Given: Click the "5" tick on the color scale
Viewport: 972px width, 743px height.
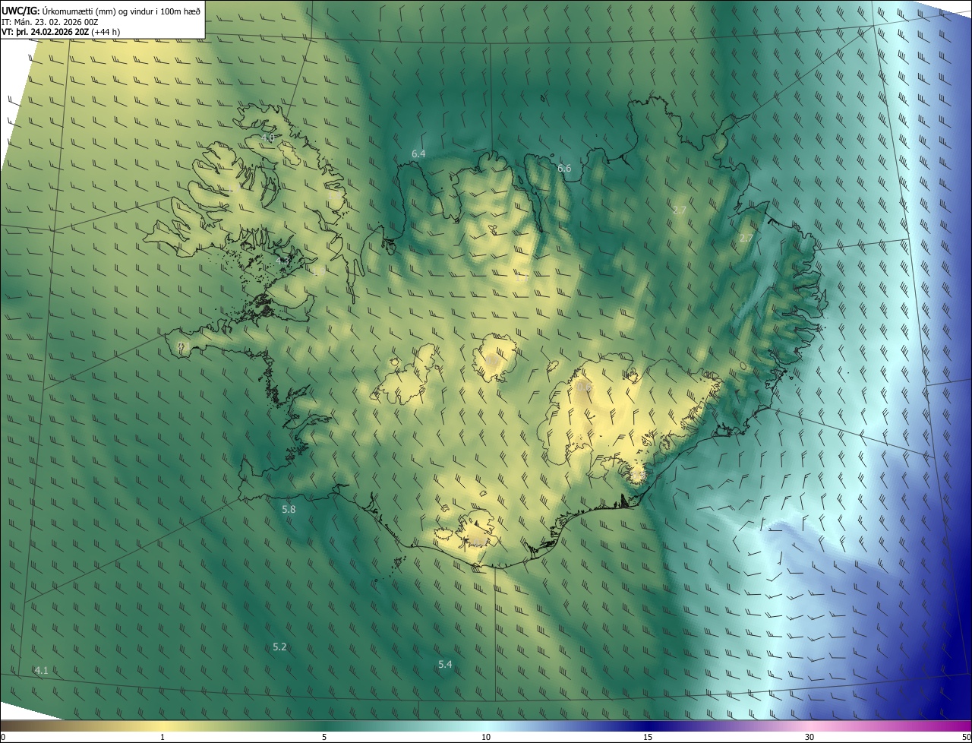Looking at the screenshot, I should [x=324, y=738].
